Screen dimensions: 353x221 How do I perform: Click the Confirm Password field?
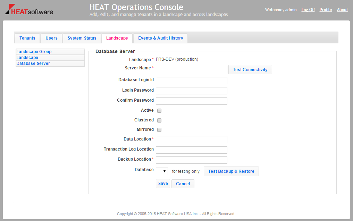[x=191, y=101]
